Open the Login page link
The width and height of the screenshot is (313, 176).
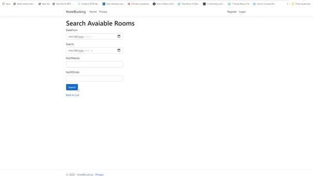243,12
